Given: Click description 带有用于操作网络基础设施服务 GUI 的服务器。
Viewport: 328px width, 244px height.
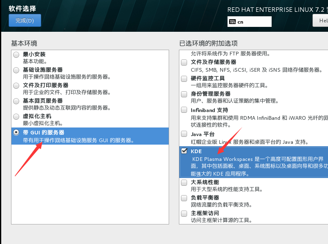Looking at the screenshot, I should pyautogui.click(x=78, y=141).
